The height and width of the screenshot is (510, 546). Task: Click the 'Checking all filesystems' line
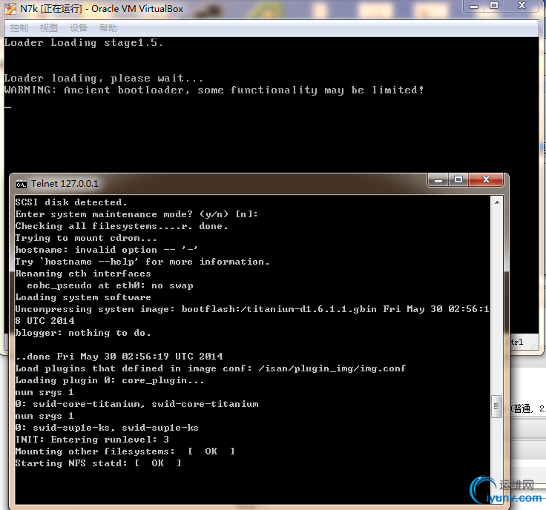point(122,226)
